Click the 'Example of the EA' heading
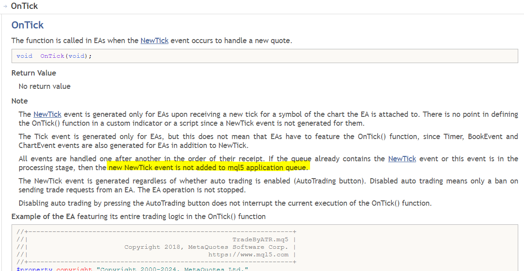The height and width of the screenshot is (271, 524). click(138, 216)
